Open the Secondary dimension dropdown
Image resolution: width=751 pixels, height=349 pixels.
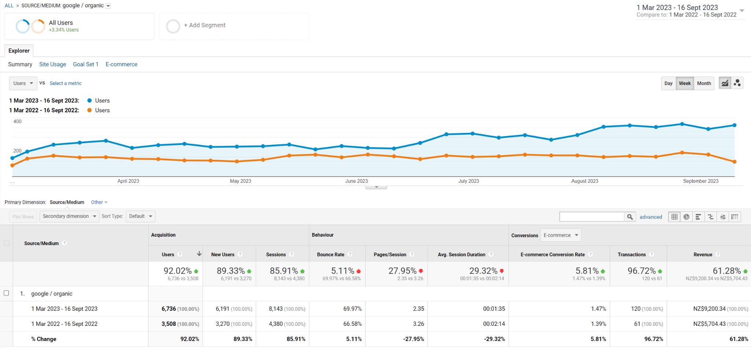click(x=69, y=216)
